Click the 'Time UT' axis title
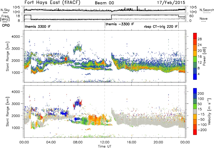 click(x=105, y=146)
